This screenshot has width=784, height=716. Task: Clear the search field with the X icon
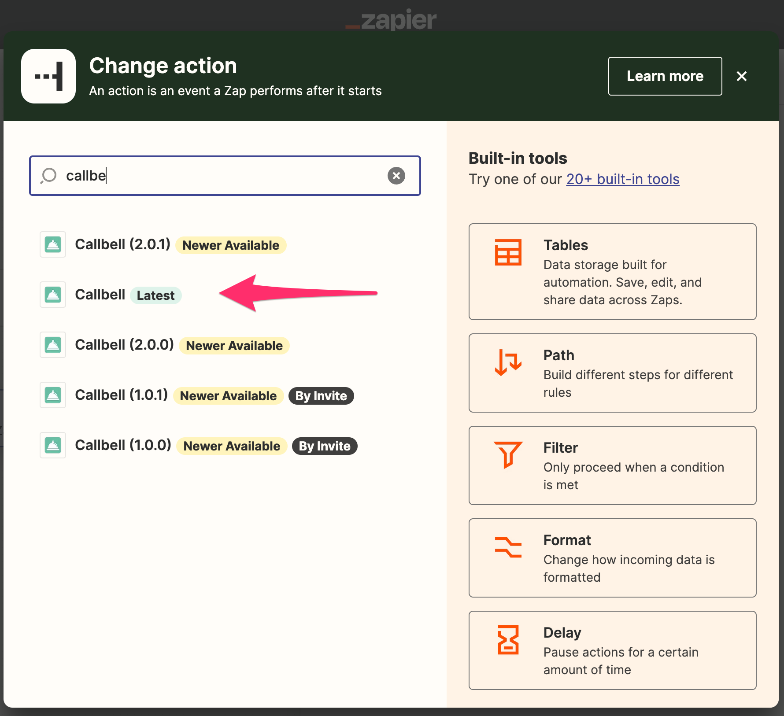tap(396, 176)
